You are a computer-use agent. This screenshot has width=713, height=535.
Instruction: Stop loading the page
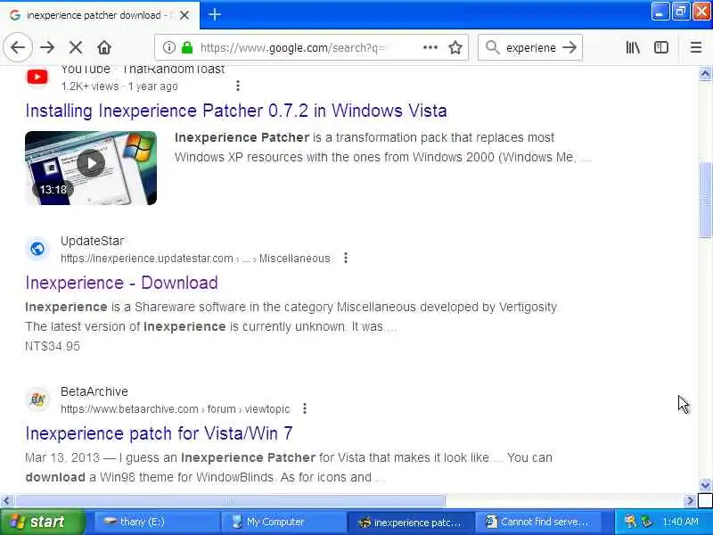pyautogui.click(x=76, y=47)
